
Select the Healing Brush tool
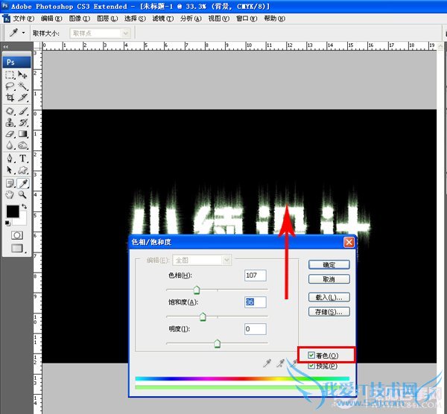(x=10, y=111)
